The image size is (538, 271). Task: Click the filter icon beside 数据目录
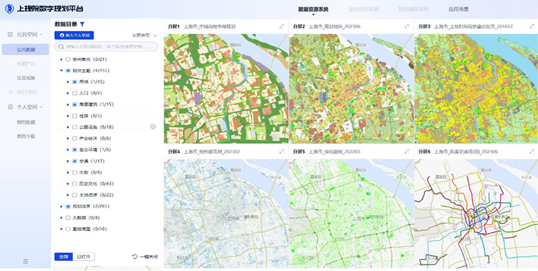(x=82, y=24)
